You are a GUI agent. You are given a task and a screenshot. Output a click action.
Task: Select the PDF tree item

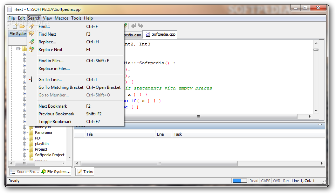(x=38, y=138)
